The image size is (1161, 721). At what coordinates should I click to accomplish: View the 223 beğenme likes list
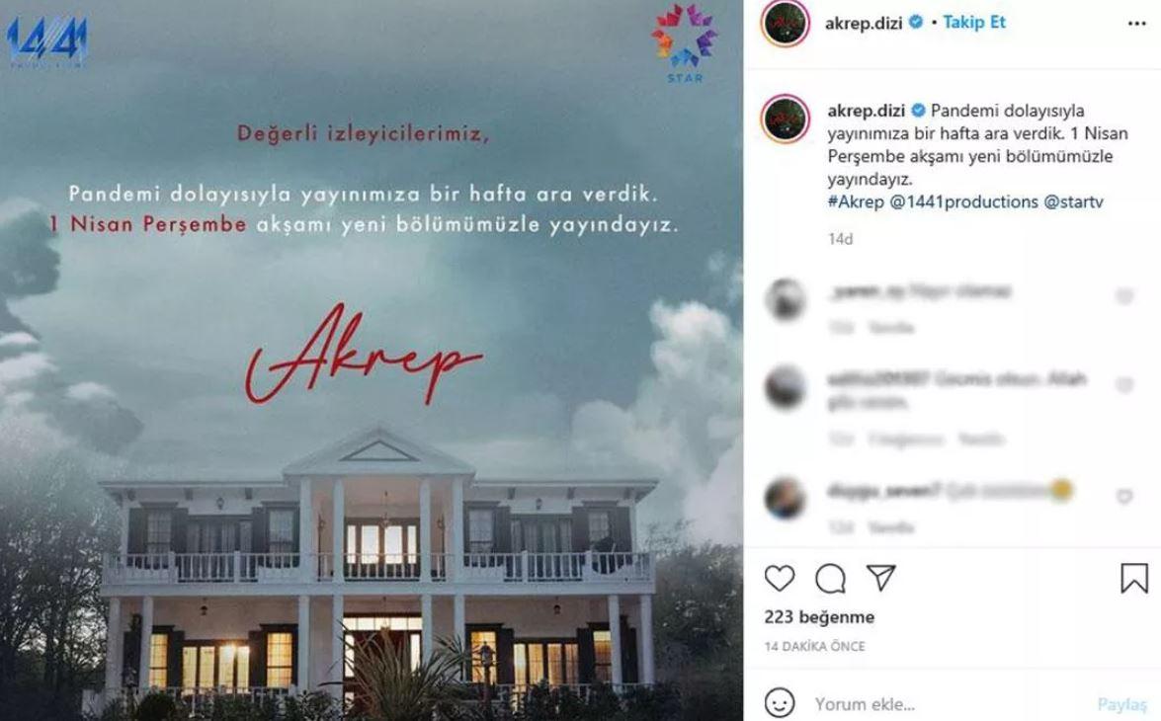pos(819,616)
